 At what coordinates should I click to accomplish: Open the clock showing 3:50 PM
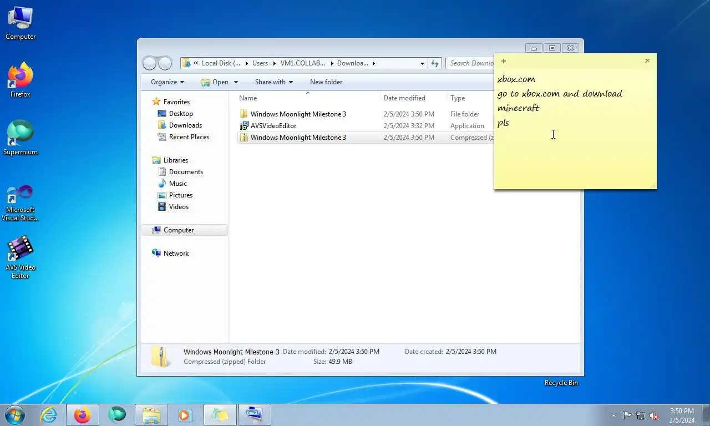click(x=682, y=415)
